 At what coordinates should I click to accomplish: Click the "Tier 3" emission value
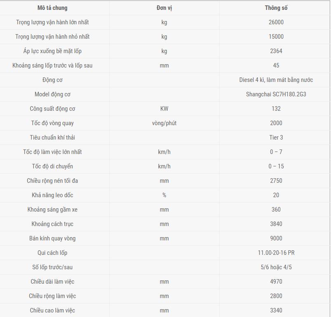(276, 138)
